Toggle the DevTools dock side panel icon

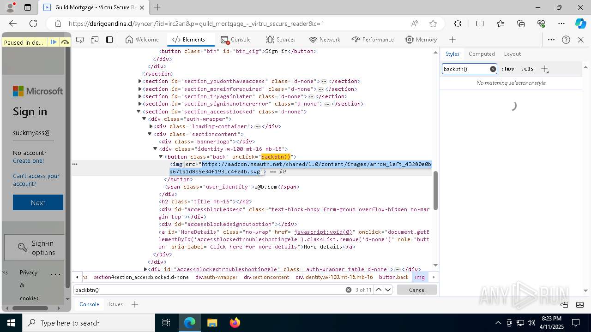pos(109,40)
